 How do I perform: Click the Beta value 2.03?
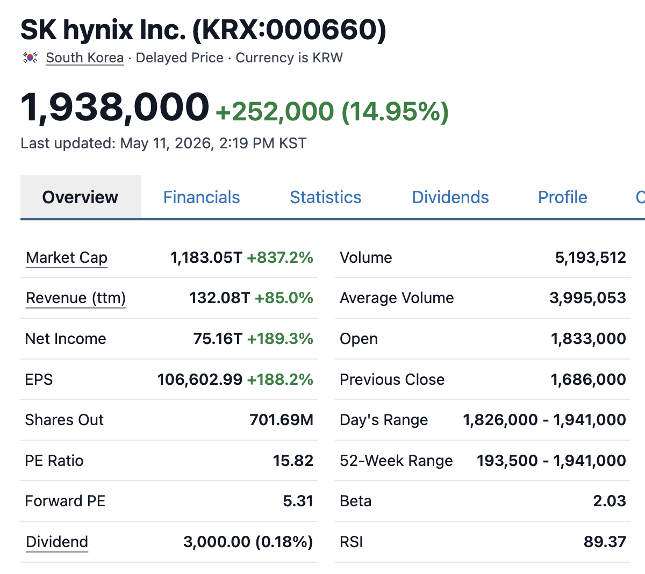point(610,501)
